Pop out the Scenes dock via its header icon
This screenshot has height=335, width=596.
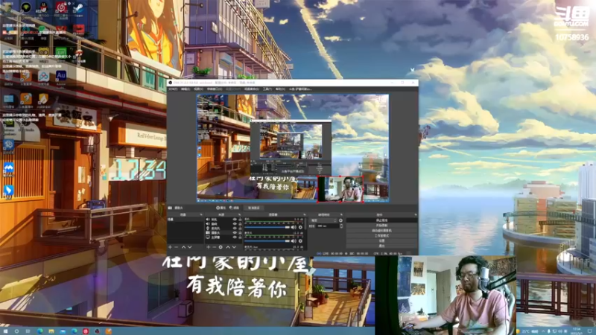pos(201,214)
